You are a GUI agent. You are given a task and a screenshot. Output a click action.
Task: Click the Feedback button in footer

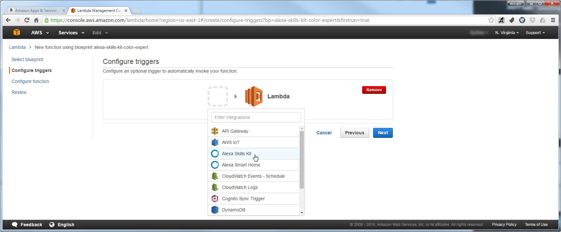(27, 225)
